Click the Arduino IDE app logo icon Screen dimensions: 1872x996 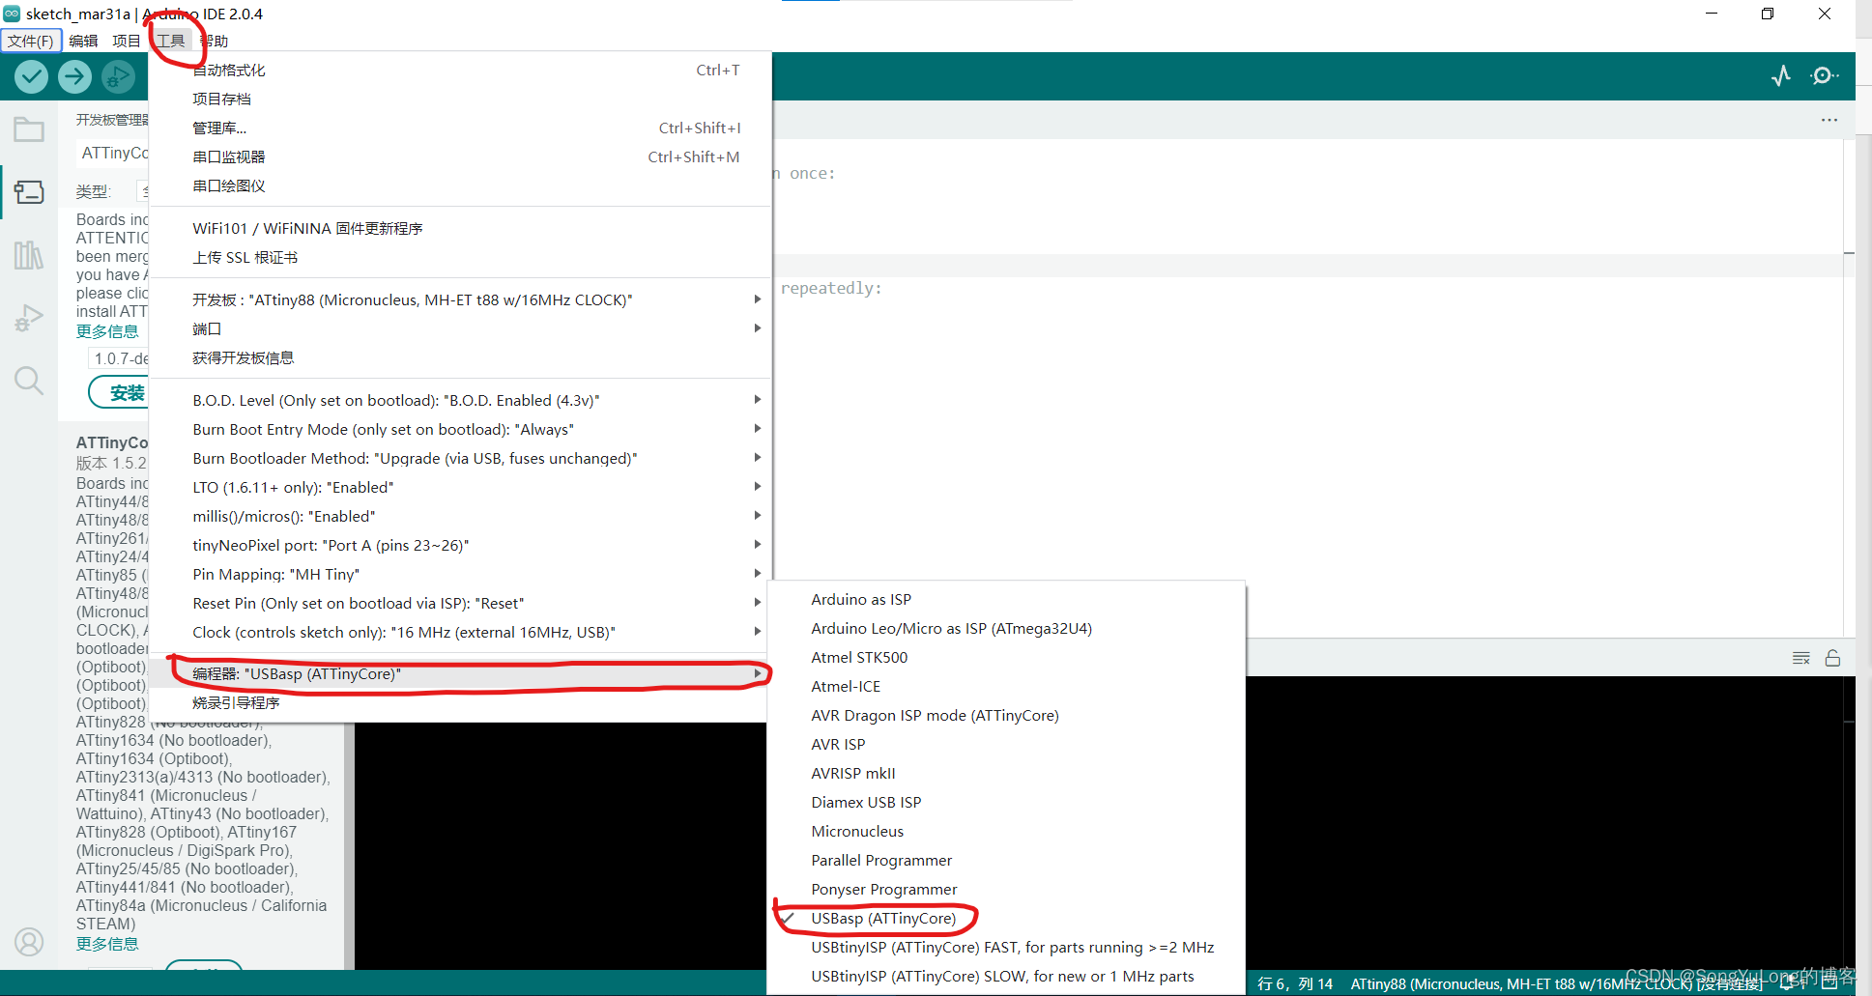pyautogui.click(x=12, y=14)
